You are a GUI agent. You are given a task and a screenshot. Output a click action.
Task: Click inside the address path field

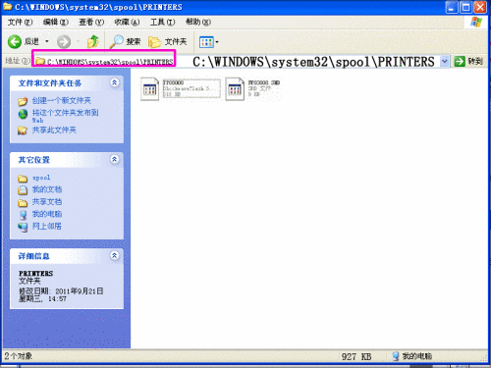(x=238, y=61)
